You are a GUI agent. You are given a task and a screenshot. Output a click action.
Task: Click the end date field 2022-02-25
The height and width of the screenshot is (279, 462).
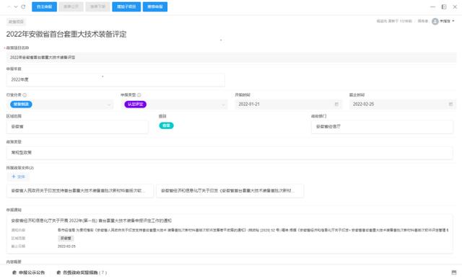[x=403, y=105]
